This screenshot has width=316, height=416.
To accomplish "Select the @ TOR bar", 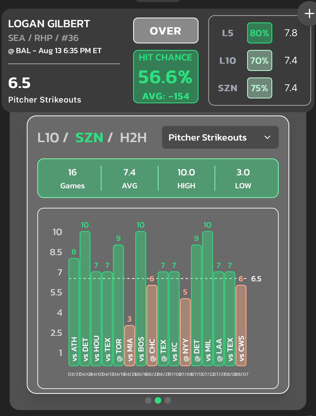I will pyautogui.click(x=118, y=305).
